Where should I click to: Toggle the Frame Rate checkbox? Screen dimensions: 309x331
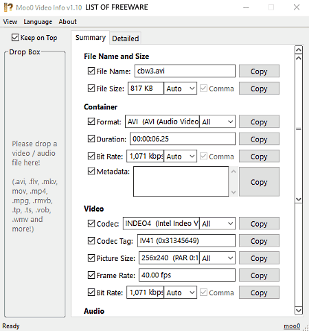click(91, 275)
